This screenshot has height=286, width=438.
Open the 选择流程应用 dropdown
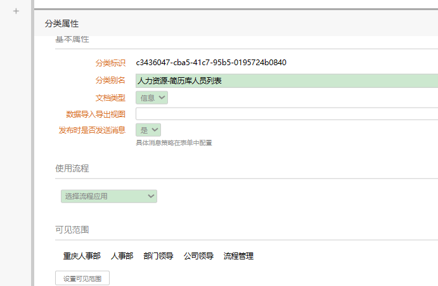(108, 196)
